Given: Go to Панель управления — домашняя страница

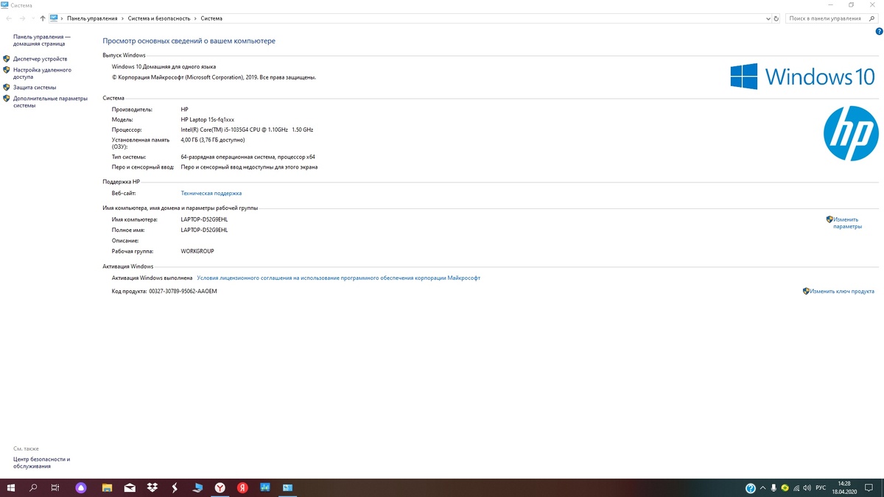Looking at the screenshot, I should 42,40.
